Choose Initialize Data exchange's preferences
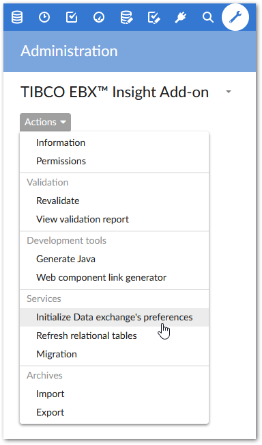Screen dimensions: 262x445 115,317
